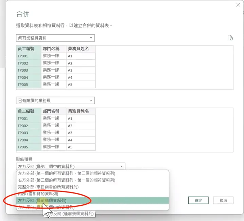This screenshot has width=244, height=221.
Task: Close the 合併 merge dialog
Action: tap(238, 5)
